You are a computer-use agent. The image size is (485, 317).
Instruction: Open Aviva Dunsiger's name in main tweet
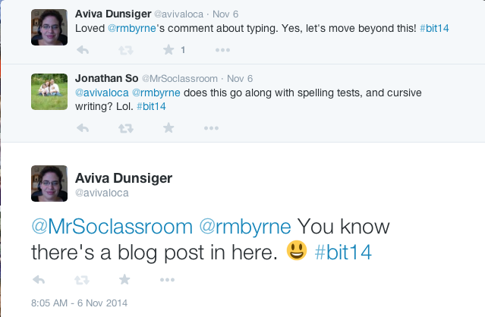click(124, 178)
